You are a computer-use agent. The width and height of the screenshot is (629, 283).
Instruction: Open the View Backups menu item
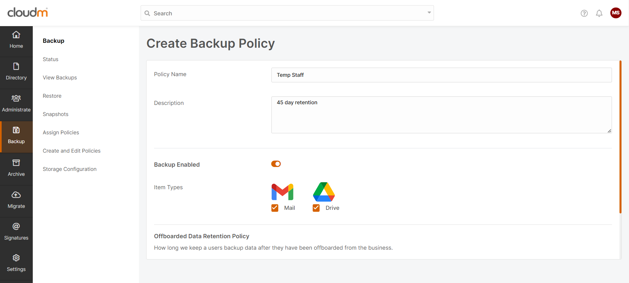[x=60, y=78]
